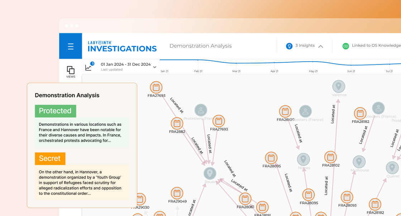The width and height of the screenshot is (401, 216).
Task: Click the timeline chart icon
Action: (89, 67)
